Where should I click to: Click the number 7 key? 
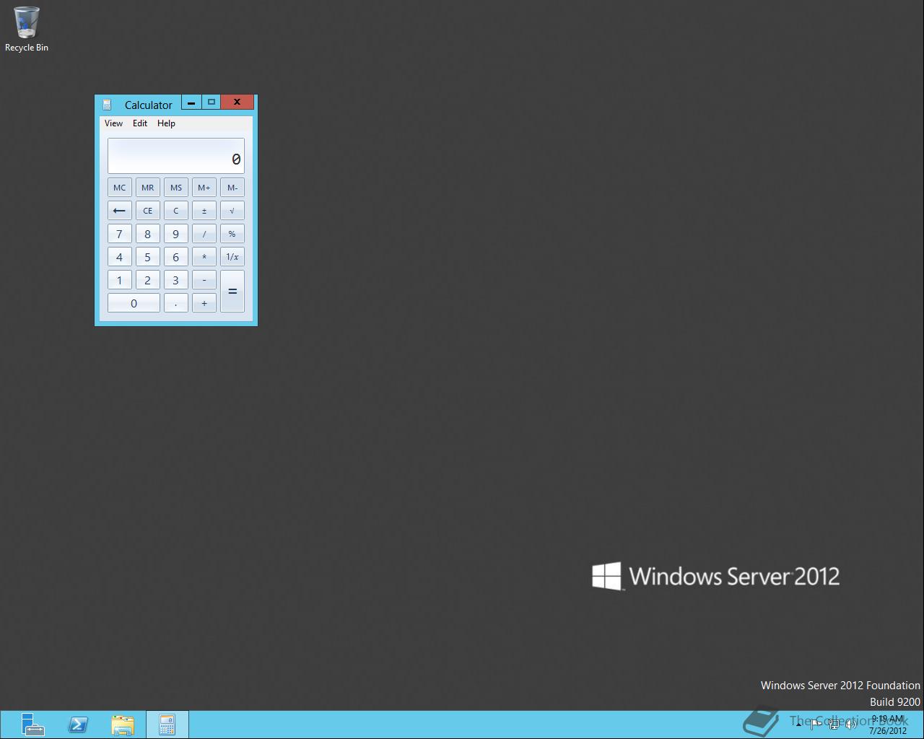[x=120, y=234]
